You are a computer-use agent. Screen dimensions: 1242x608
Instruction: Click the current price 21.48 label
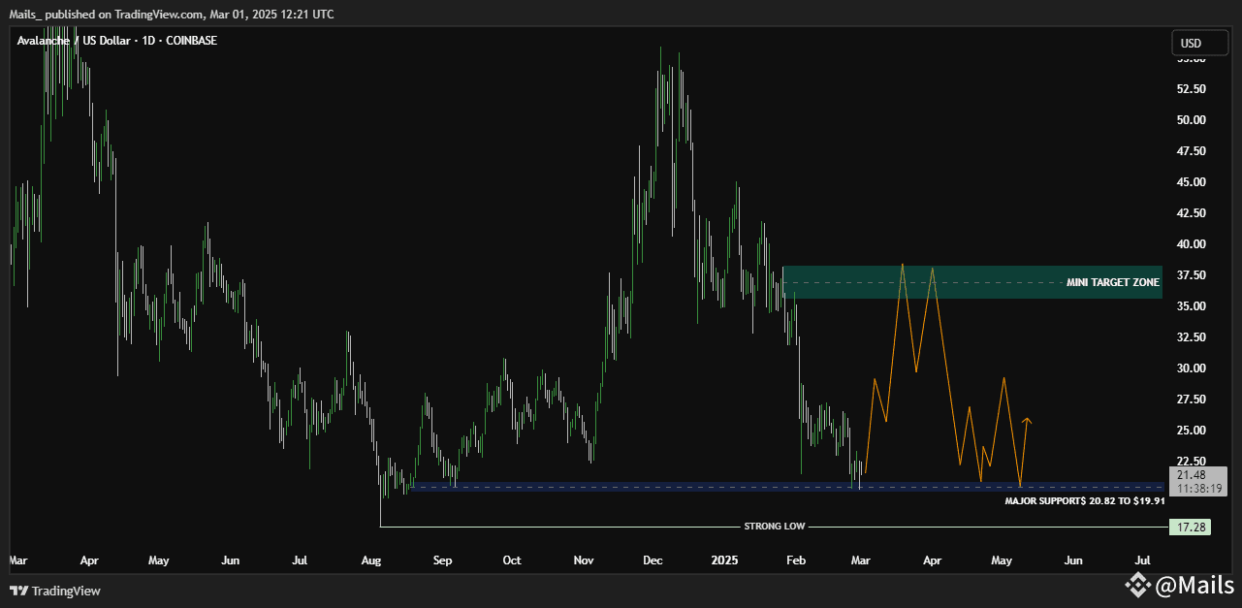tap(1191, 475)
